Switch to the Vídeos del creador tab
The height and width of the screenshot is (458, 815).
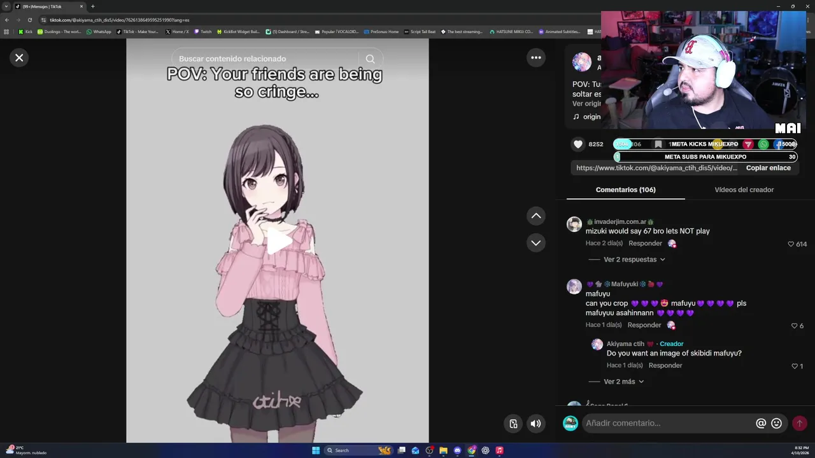[x=744, y=190]
